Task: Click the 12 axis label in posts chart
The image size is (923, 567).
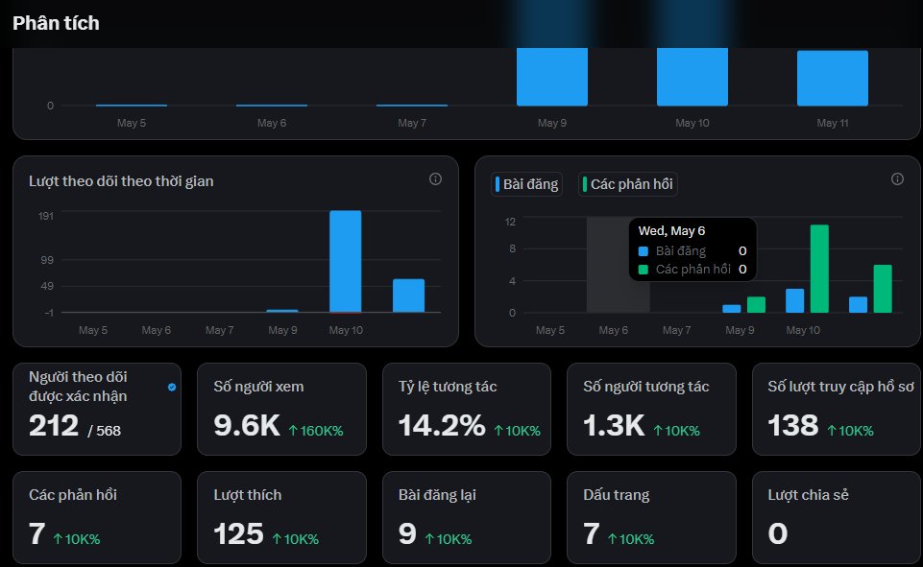Action: (x=510, y=222)
